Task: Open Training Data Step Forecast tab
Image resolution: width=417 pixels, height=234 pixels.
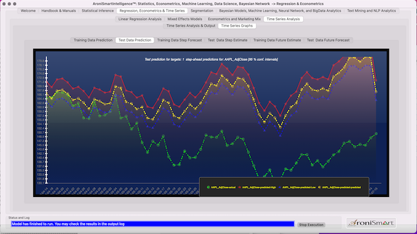Action: 180,40
